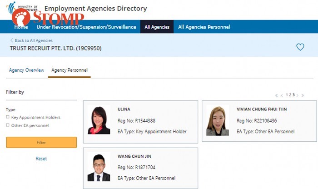Open Under Revocation/Suspension/Surveillance menu item
The width and height of the screenshot is (318, 189).
pos(86,27)
